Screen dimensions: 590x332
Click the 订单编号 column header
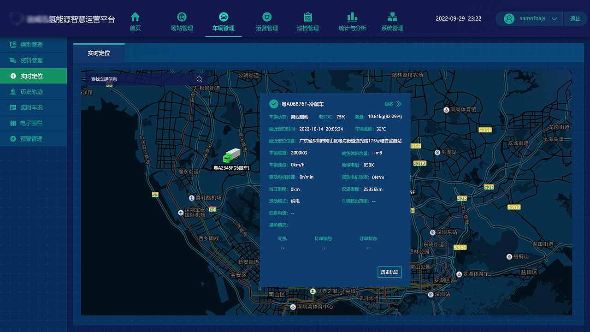pyautogui.click(x=323, y=239)
